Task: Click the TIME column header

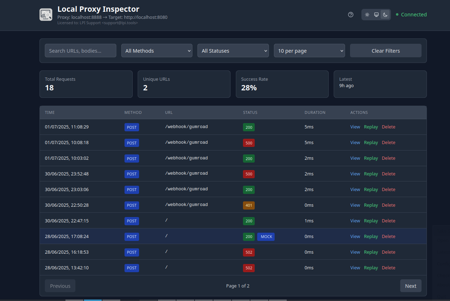Action: coord(50,112)
